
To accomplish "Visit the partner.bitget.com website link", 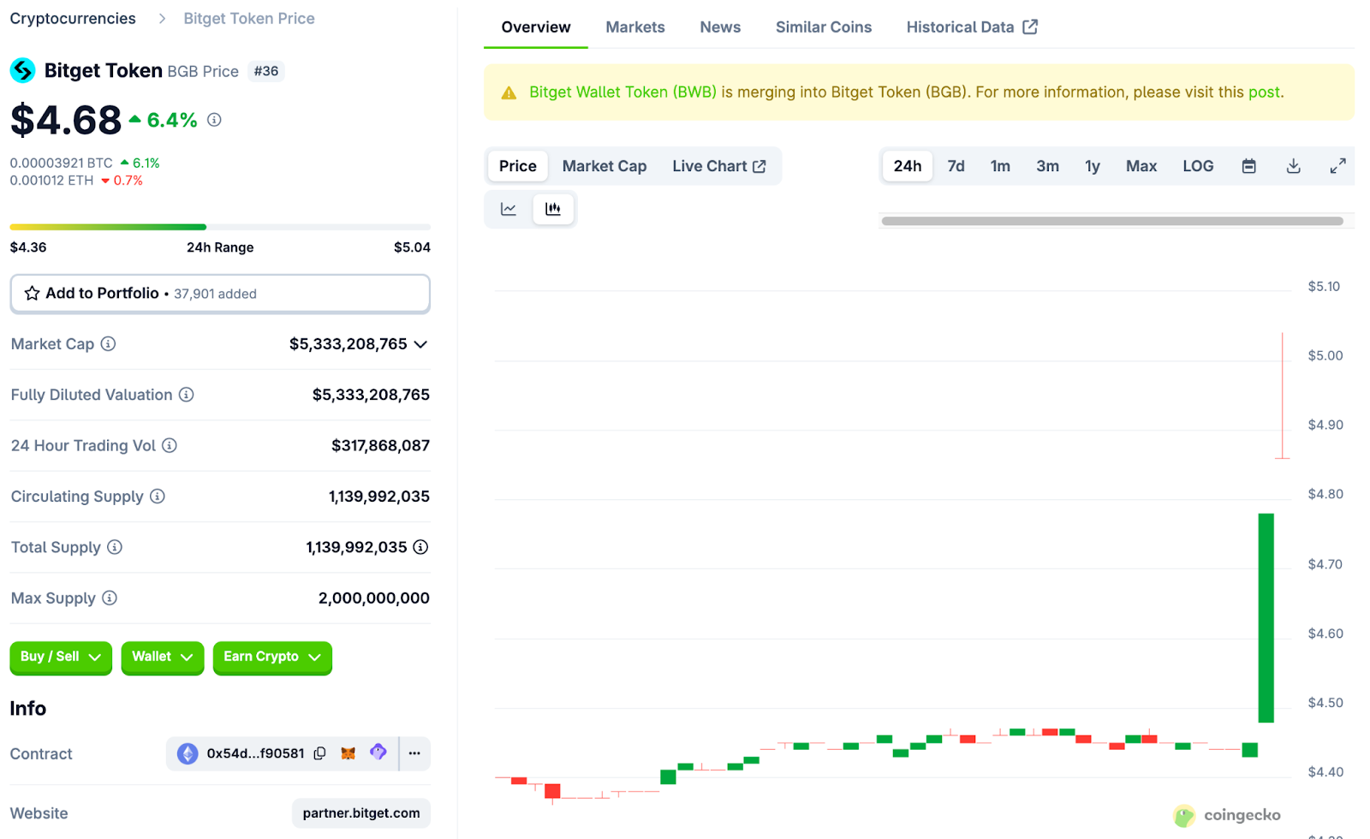I will click(x=360, y=812).
